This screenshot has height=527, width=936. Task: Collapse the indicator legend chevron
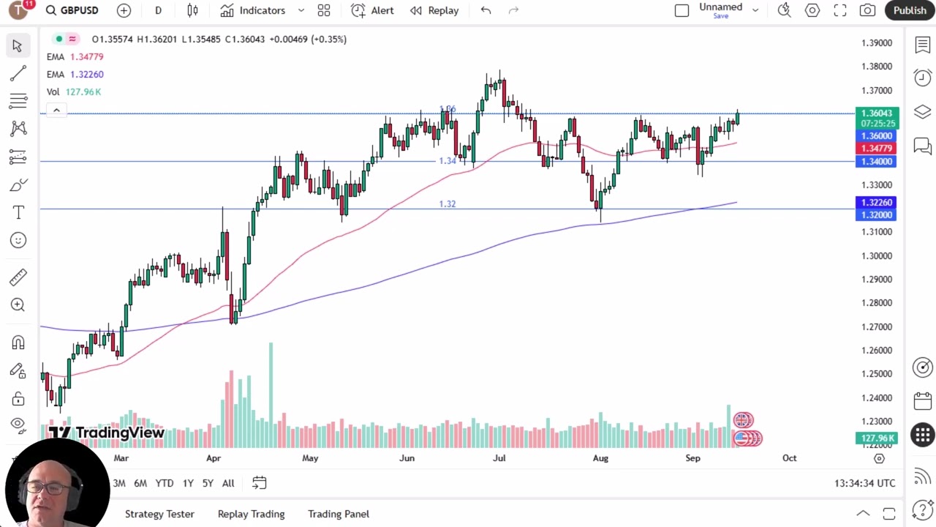56,111
